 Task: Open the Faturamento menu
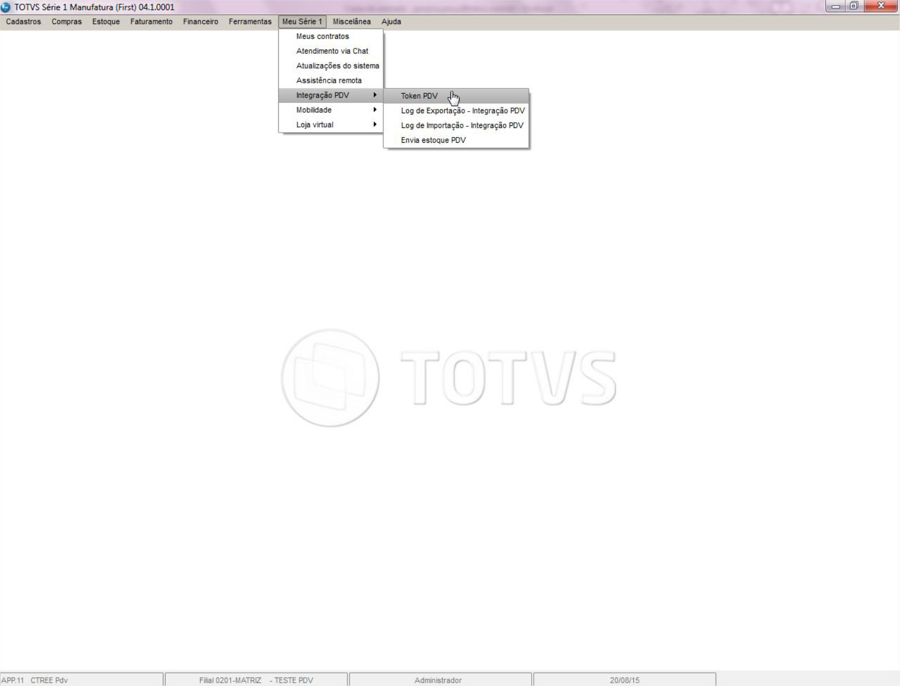click(x=151, y=22)
